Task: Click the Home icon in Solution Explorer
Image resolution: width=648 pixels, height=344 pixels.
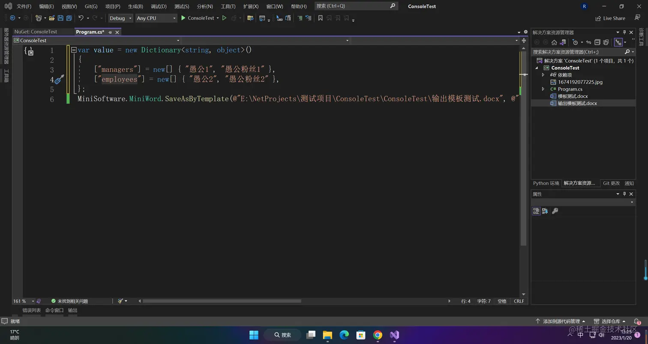Action: point(554,42)
